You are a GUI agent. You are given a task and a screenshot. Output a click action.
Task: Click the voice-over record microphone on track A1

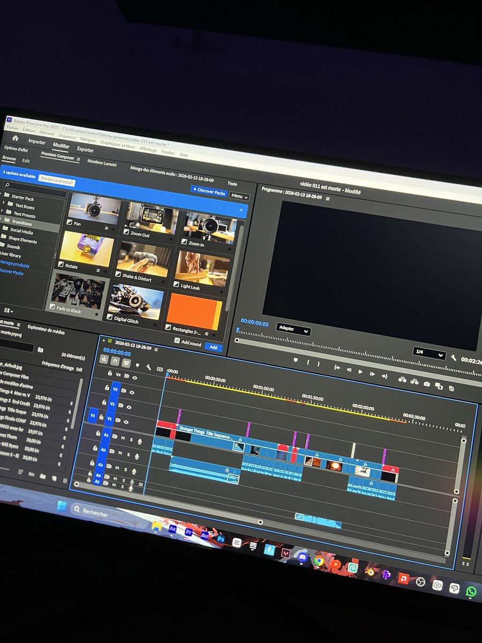click(x=140, y=443)
